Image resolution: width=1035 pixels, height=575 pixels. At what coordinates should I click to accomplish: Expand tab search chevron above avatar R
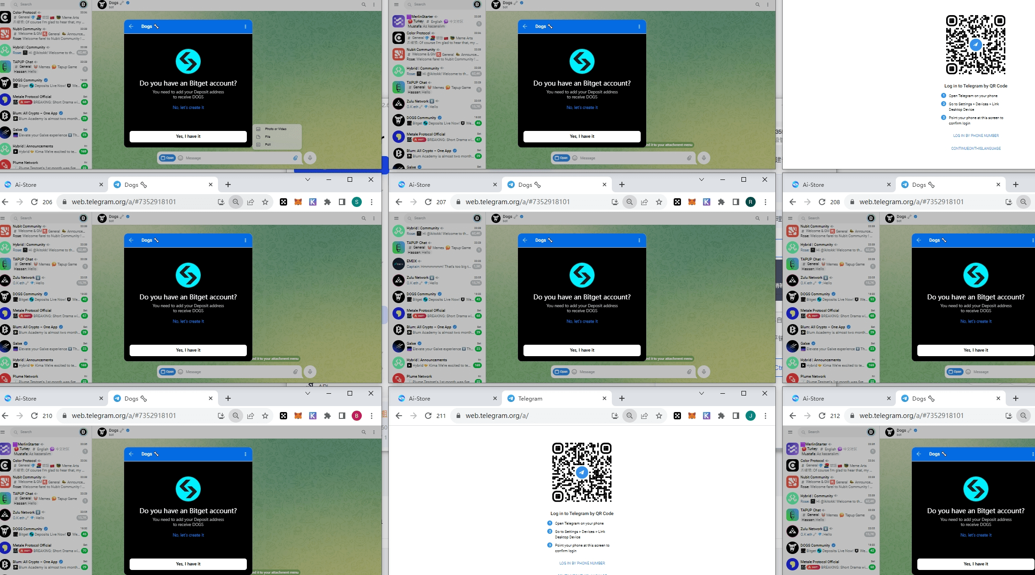pyautogui.click(x=702, y=179)
